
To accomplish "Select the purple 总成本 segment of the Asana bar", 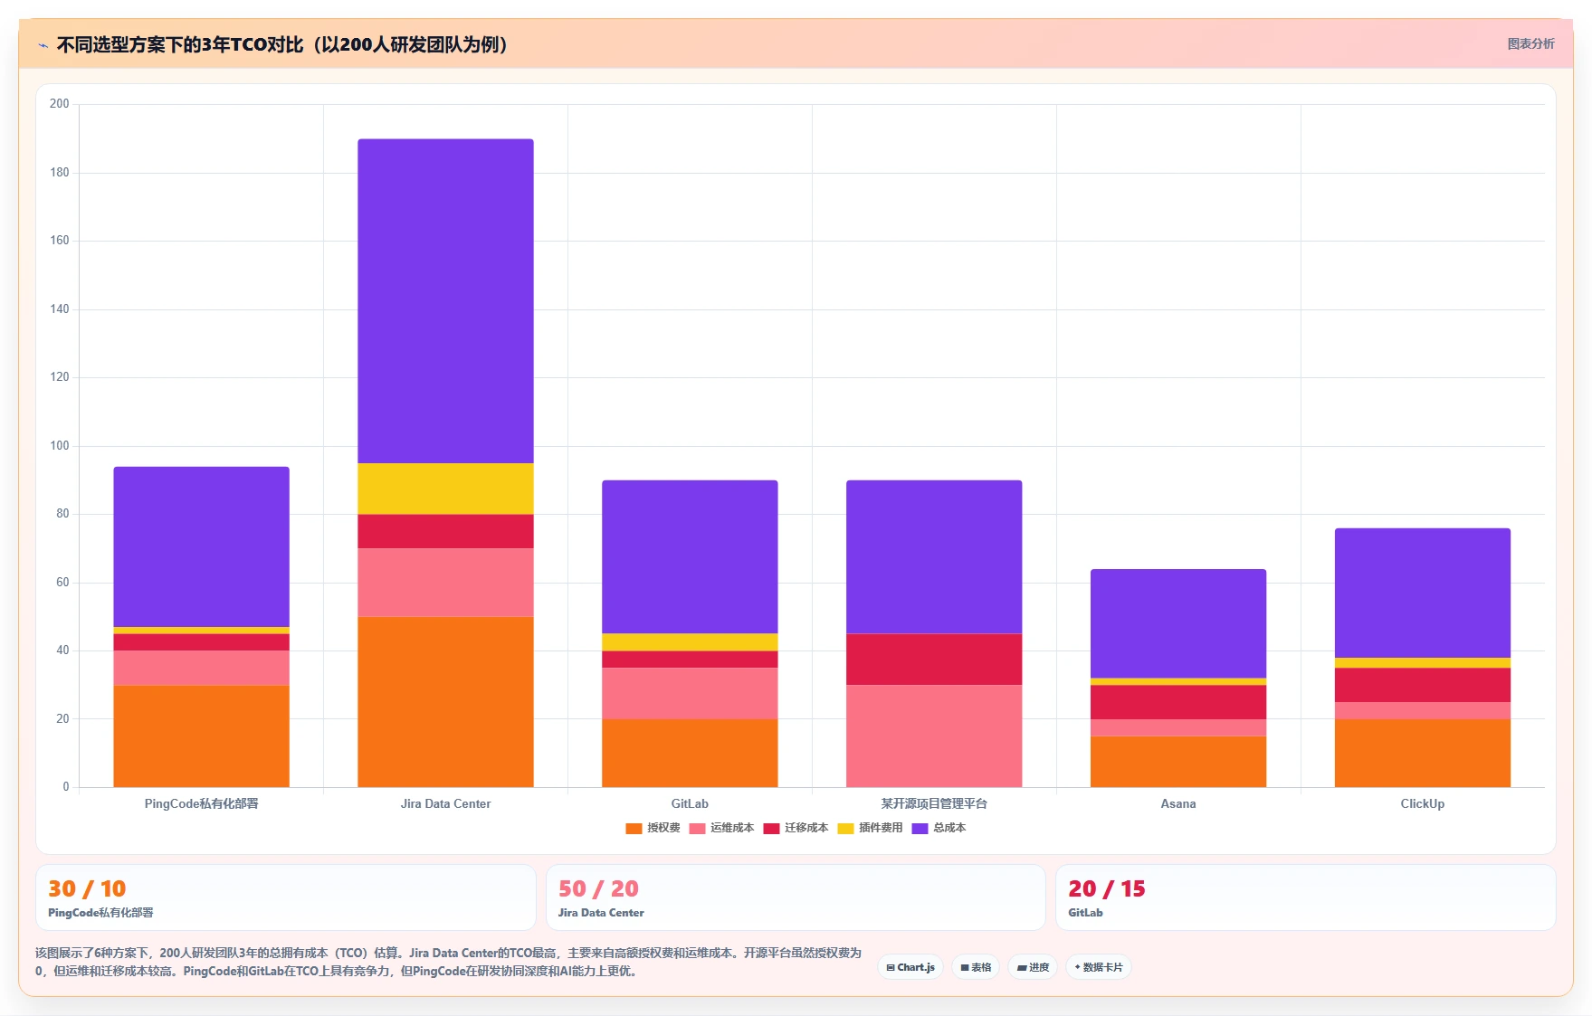I will 1178,623.
